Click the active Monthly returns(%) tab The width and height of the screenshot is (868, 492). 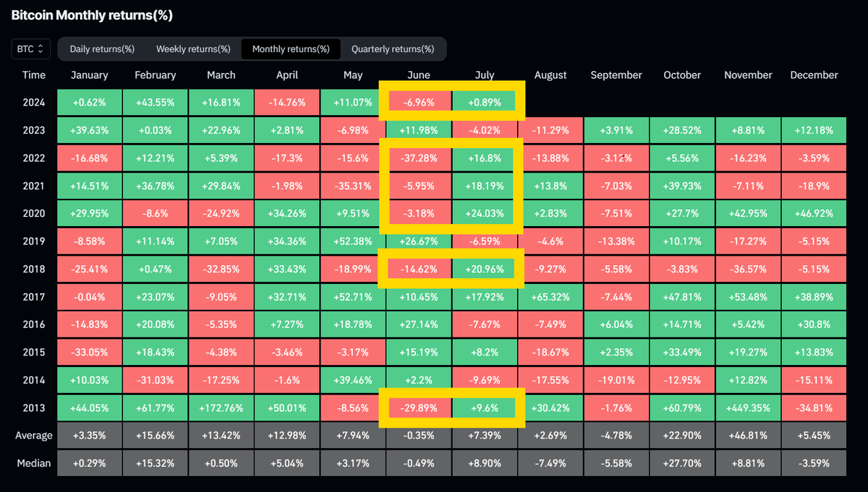pyautogui.click(x=291, y=48)
